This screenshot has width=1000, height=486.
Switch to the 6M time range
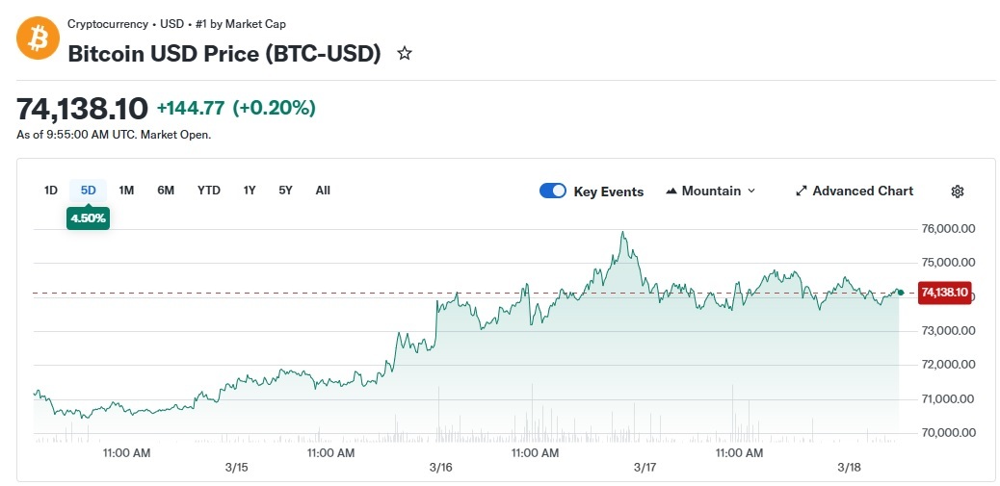(166, 191)
